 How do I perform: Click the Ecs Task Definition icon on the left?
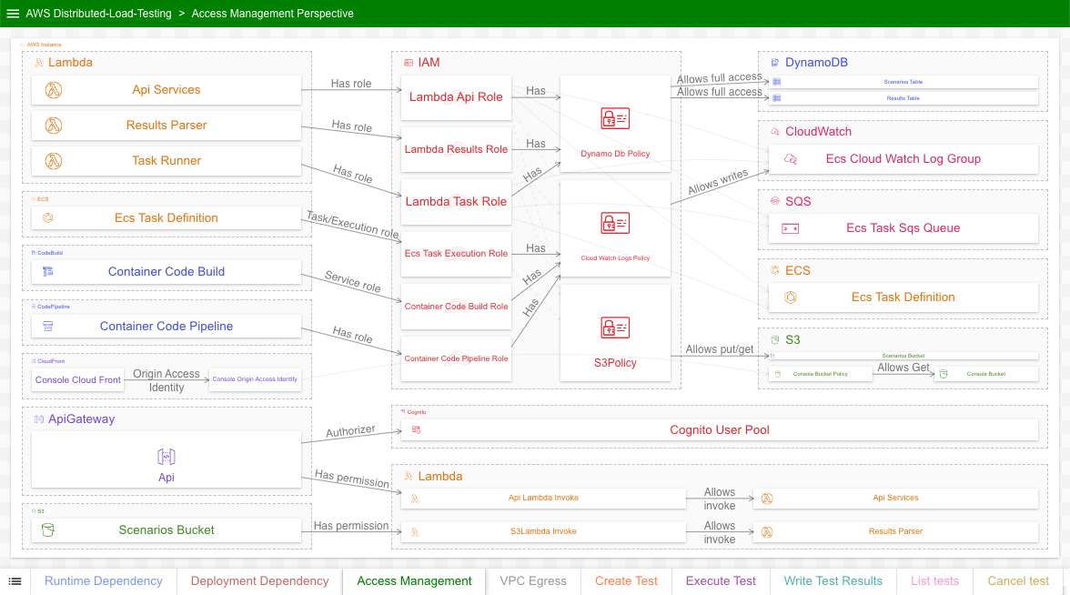(47, 218)
